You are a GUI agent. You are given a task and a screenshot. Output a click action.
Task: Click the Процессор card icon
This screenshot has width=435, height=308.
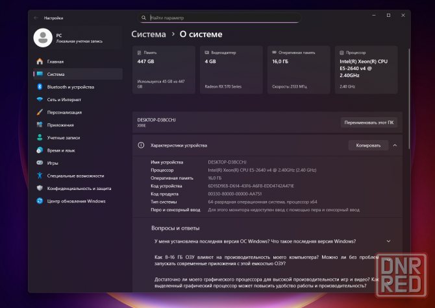point(342,53)
